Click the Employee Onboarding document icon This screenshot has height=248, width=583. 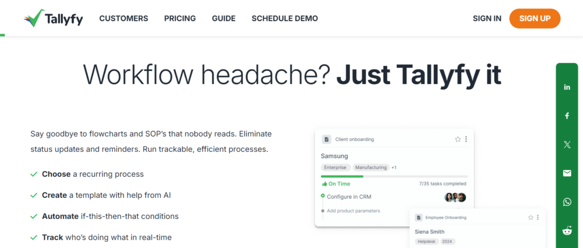418,217
